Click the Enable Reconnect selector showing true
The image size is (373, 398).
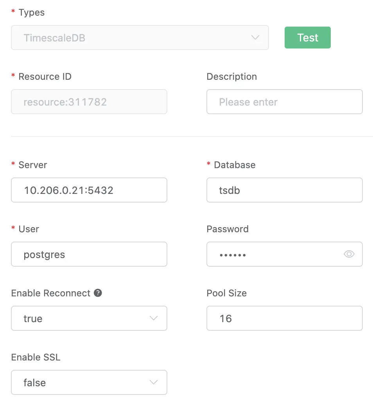coord(89,318)
